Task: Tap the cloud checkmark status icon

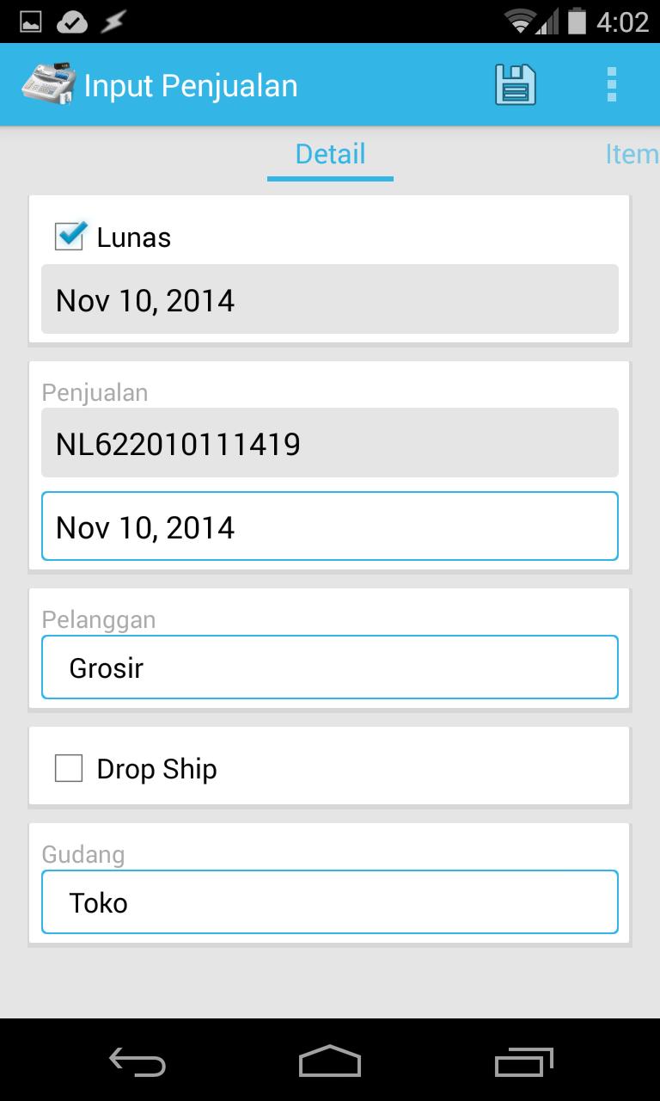Action: [72, 22]
